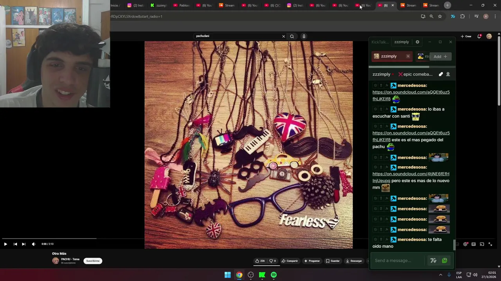Open YouTube account avatar menu

(x=489, y=36)
